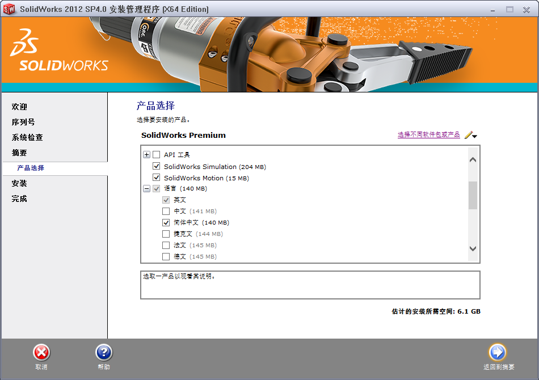539x380 pixels.
Task: Click the SolidWorks Premium package heading
Action: click(x=184, y=136)
